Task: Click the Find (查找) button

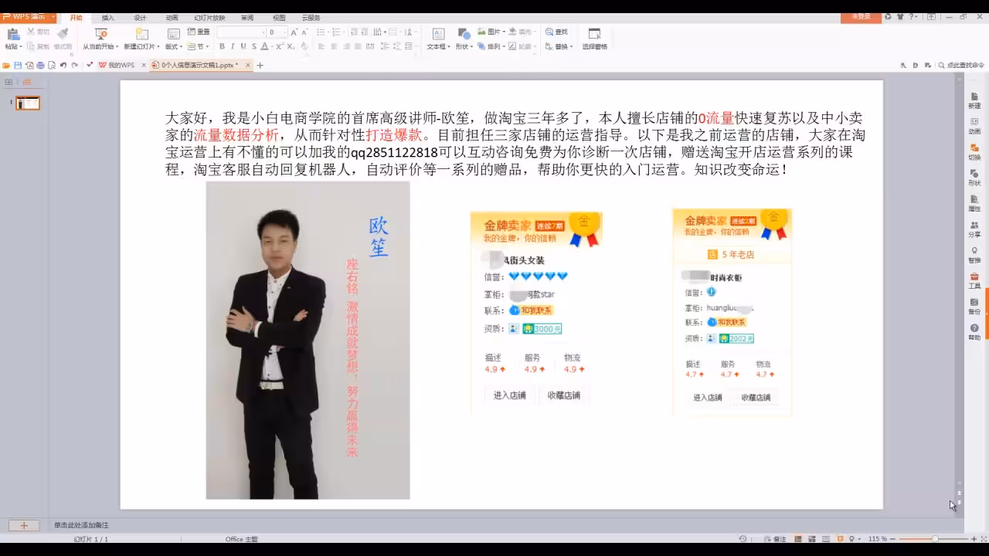Action: 557,32
